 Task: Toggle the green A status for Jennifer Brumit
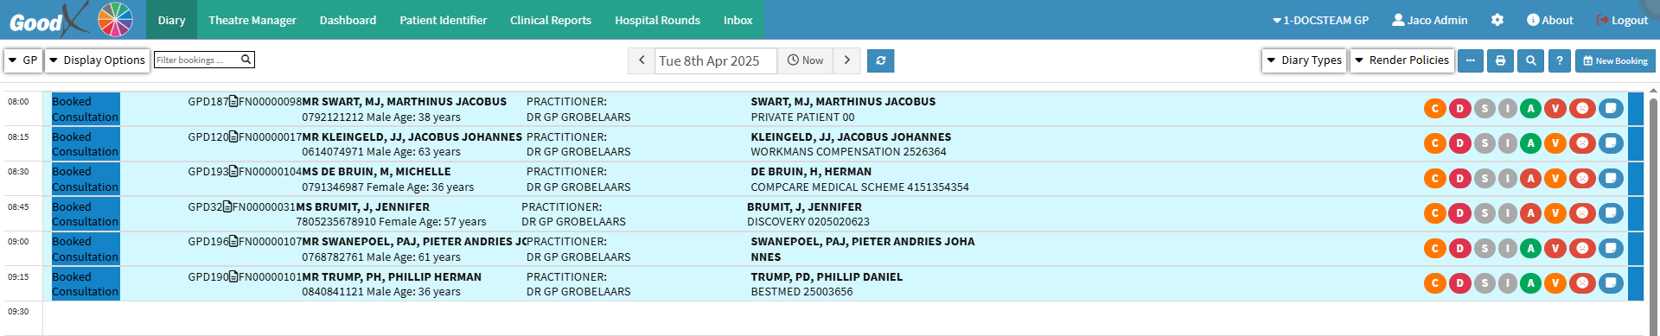click(1530, 212)
